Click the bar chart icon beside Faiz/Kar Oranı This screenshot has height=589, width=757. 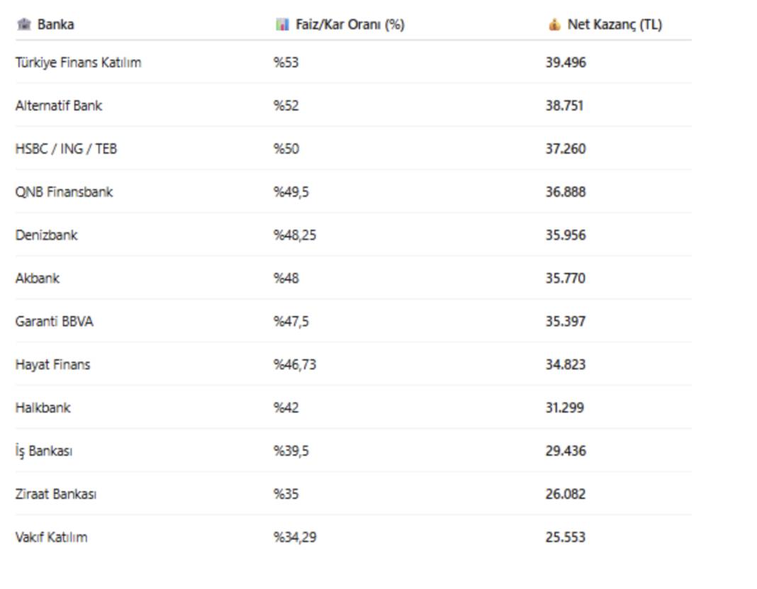coord(282,24)
